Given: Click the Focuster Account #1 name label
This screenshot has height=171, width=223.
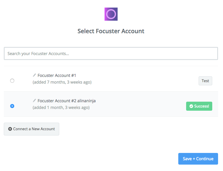Looking at the screenshot, I should [57, 75].
